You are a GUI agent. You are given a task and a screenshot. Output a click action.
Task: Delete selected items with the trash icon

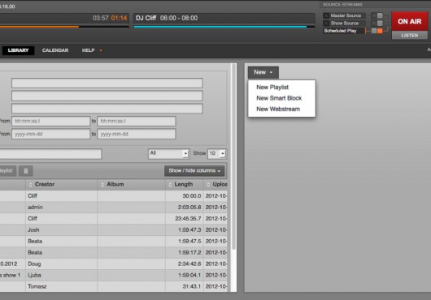(26, 171)
